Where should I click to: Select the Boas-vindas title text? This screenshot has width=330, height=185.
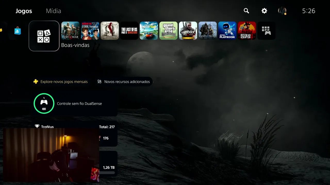(x=75, y=45)
